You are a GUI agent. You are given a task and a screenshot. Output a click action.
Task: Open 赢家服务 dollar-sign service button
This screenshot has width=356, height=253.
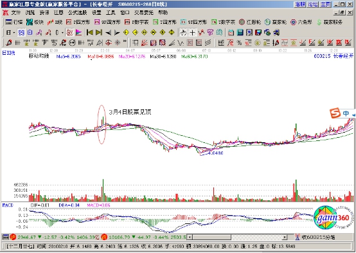pos(330,22)
